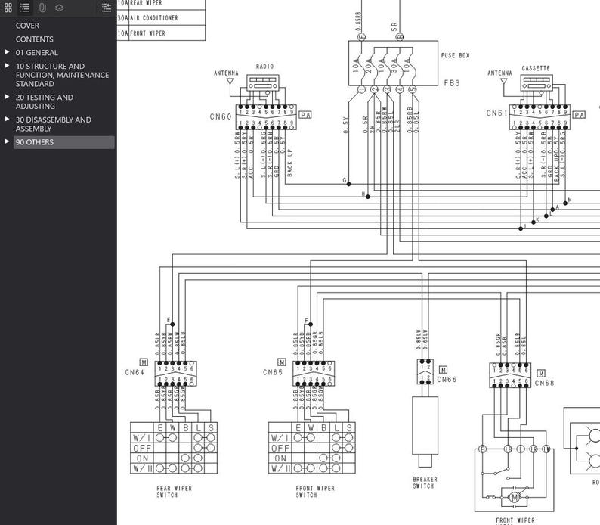600x525 pixels.
Task: Click the FRONT WIPER SWITCH caption
Action: [x=315, y=492]
